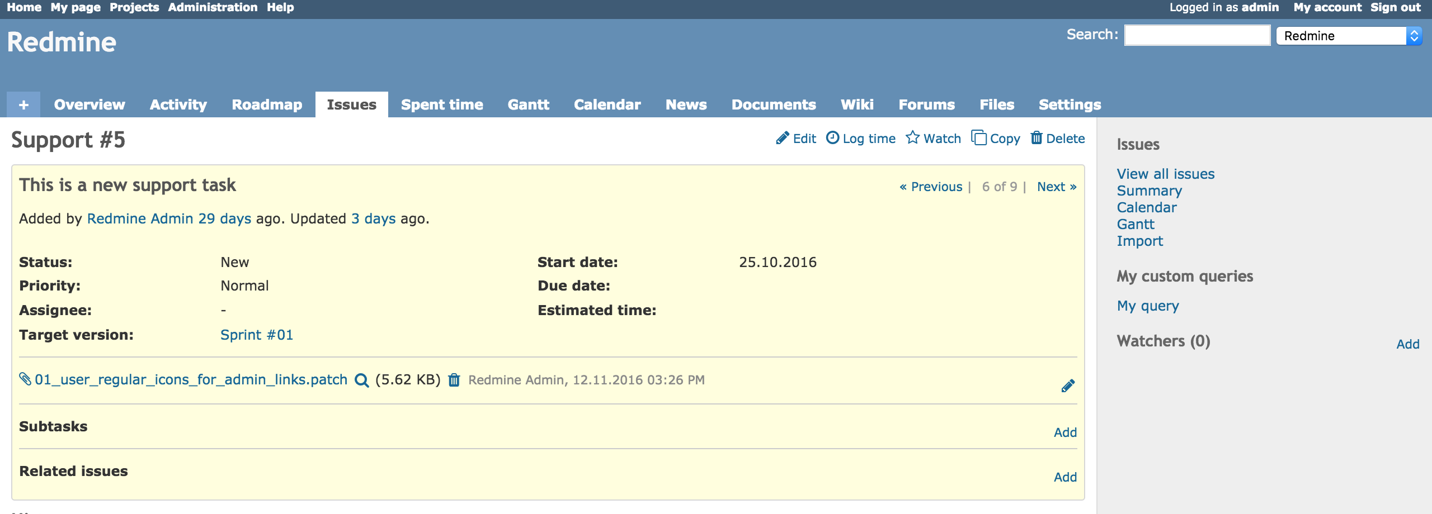Open My account link

click(x=1327, y=7)
